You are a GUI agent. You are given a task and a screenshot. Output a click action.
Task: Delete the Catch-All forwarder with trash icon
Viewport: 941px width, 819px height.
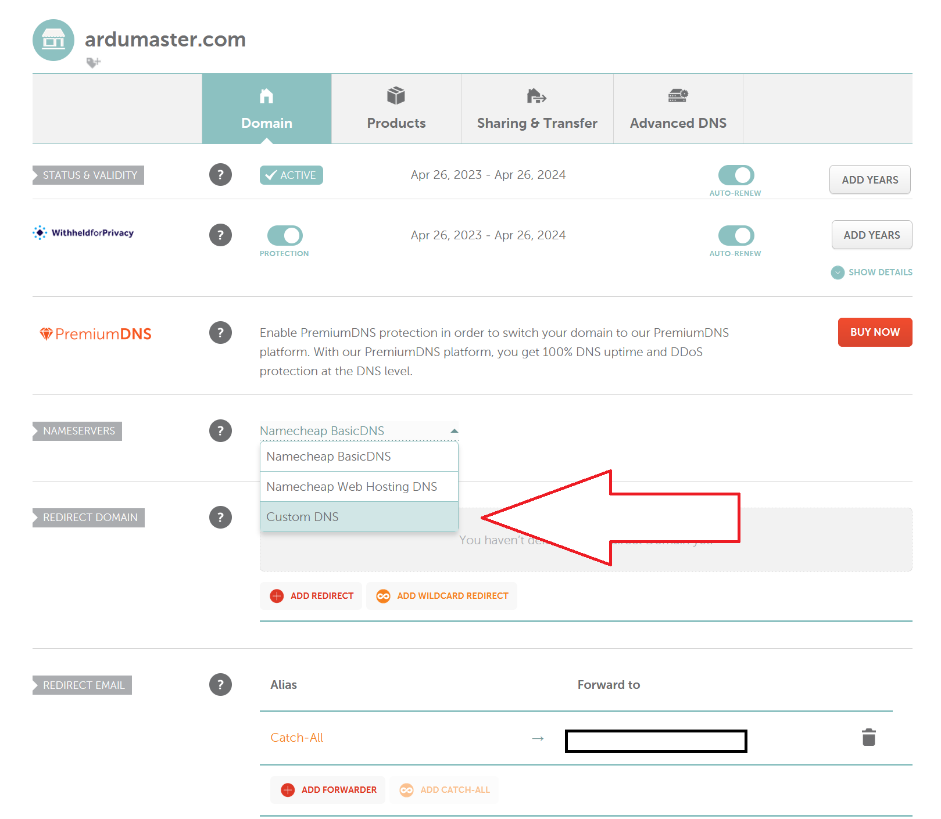click(x=869, y=737)
